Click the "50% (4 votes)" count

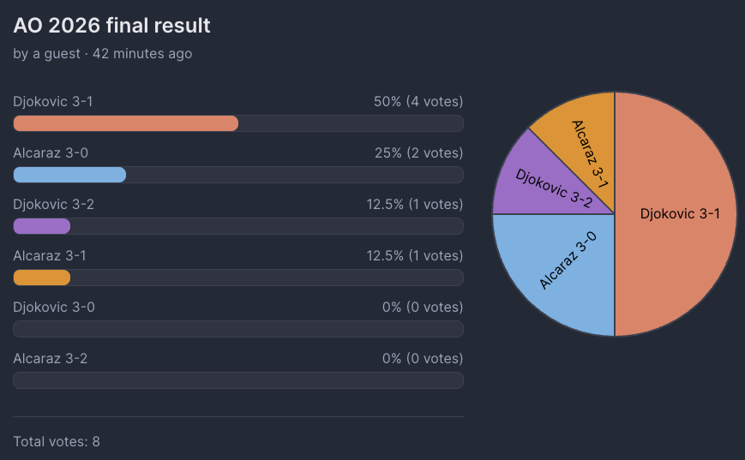(x=418, y=102)
